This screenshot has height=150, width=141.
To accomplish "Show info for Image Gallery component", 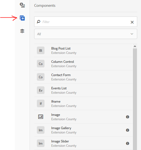I will (127, 130).
